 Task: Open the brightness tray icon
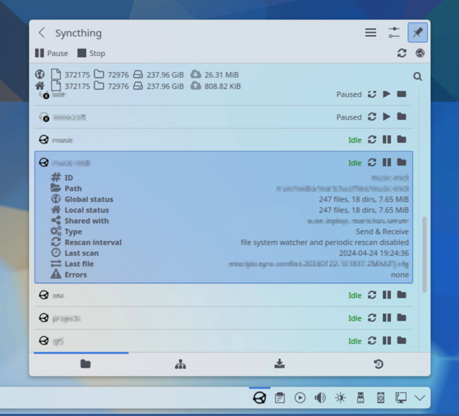pos(340,398)
